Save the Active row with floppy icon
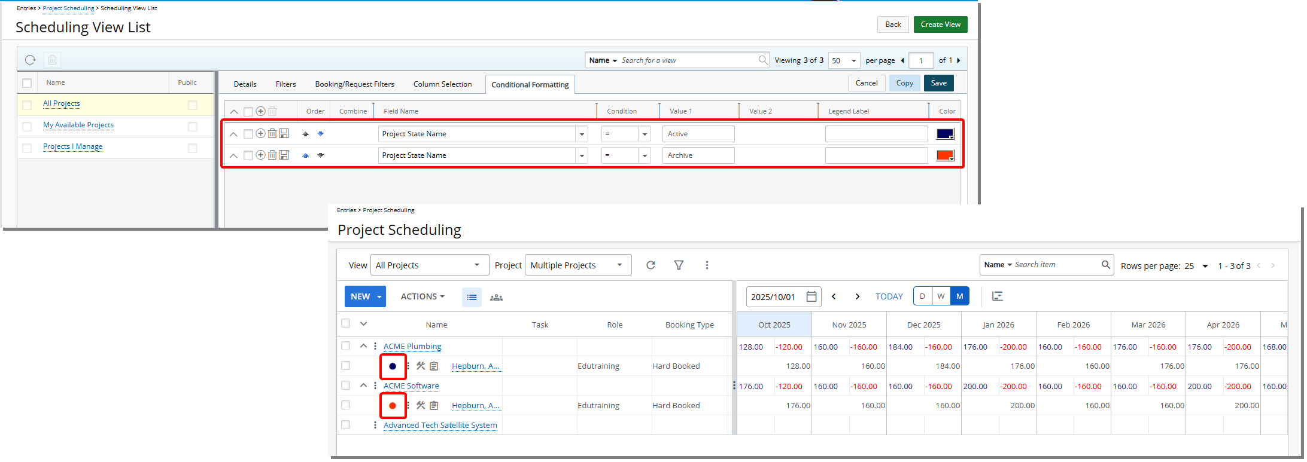 (284, 133)
